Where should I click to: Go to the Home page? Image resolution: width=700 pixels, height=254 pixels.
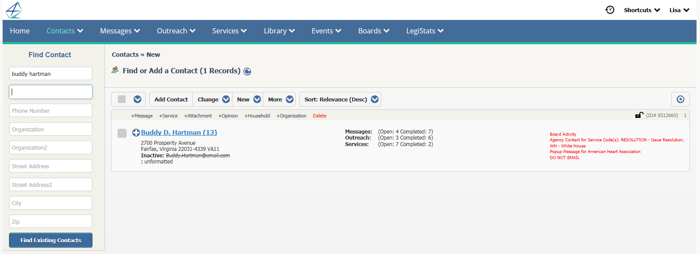(20, 31)
